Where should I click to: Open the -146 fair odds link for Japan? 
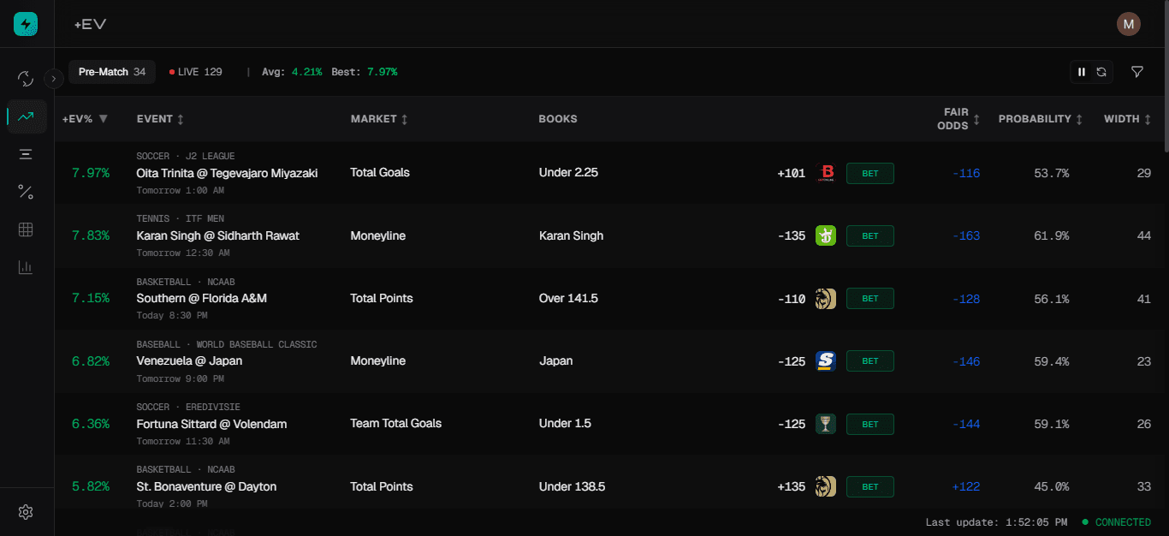pos(966,360)
